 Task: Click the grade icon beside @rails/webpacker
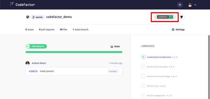click(x=143, y=95)
